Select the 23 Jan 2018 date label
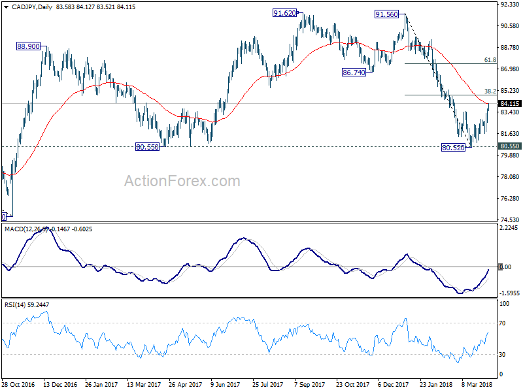This screenshot has width=523, height=392. [x=436, y=384]
